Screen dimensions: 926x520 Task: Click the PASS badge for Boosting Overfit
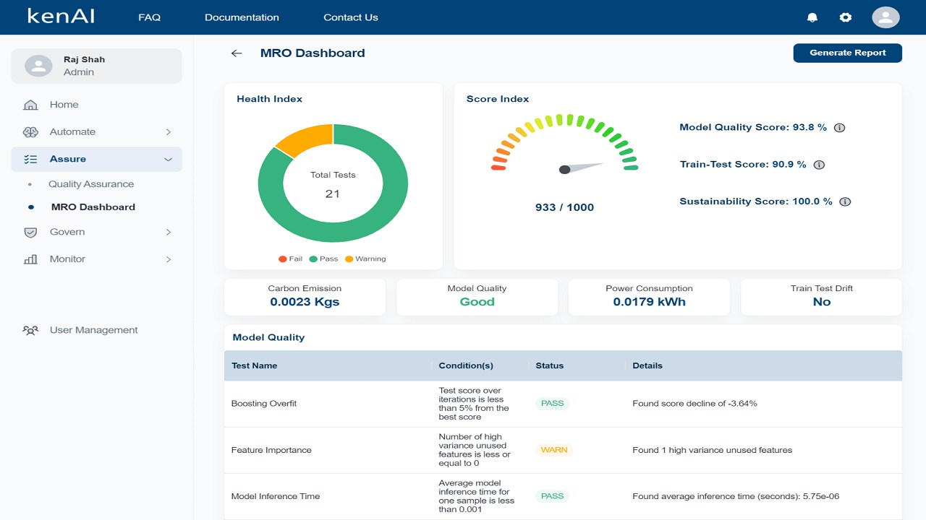coord(553,404)
